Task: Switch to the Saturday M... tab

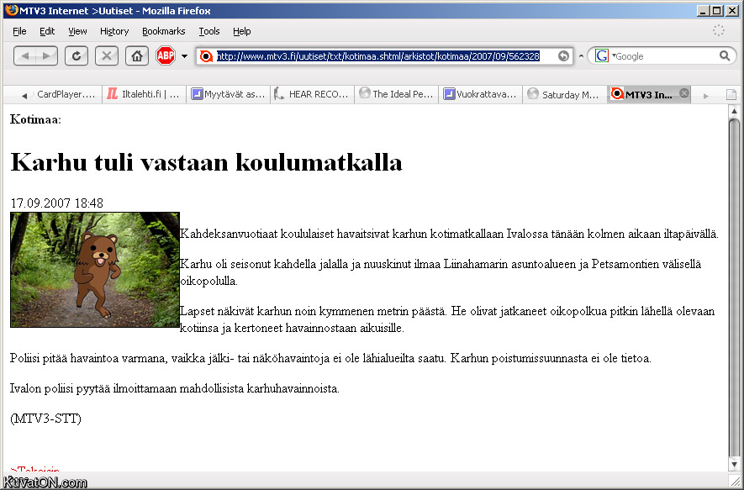Action: tap(565, 94)
